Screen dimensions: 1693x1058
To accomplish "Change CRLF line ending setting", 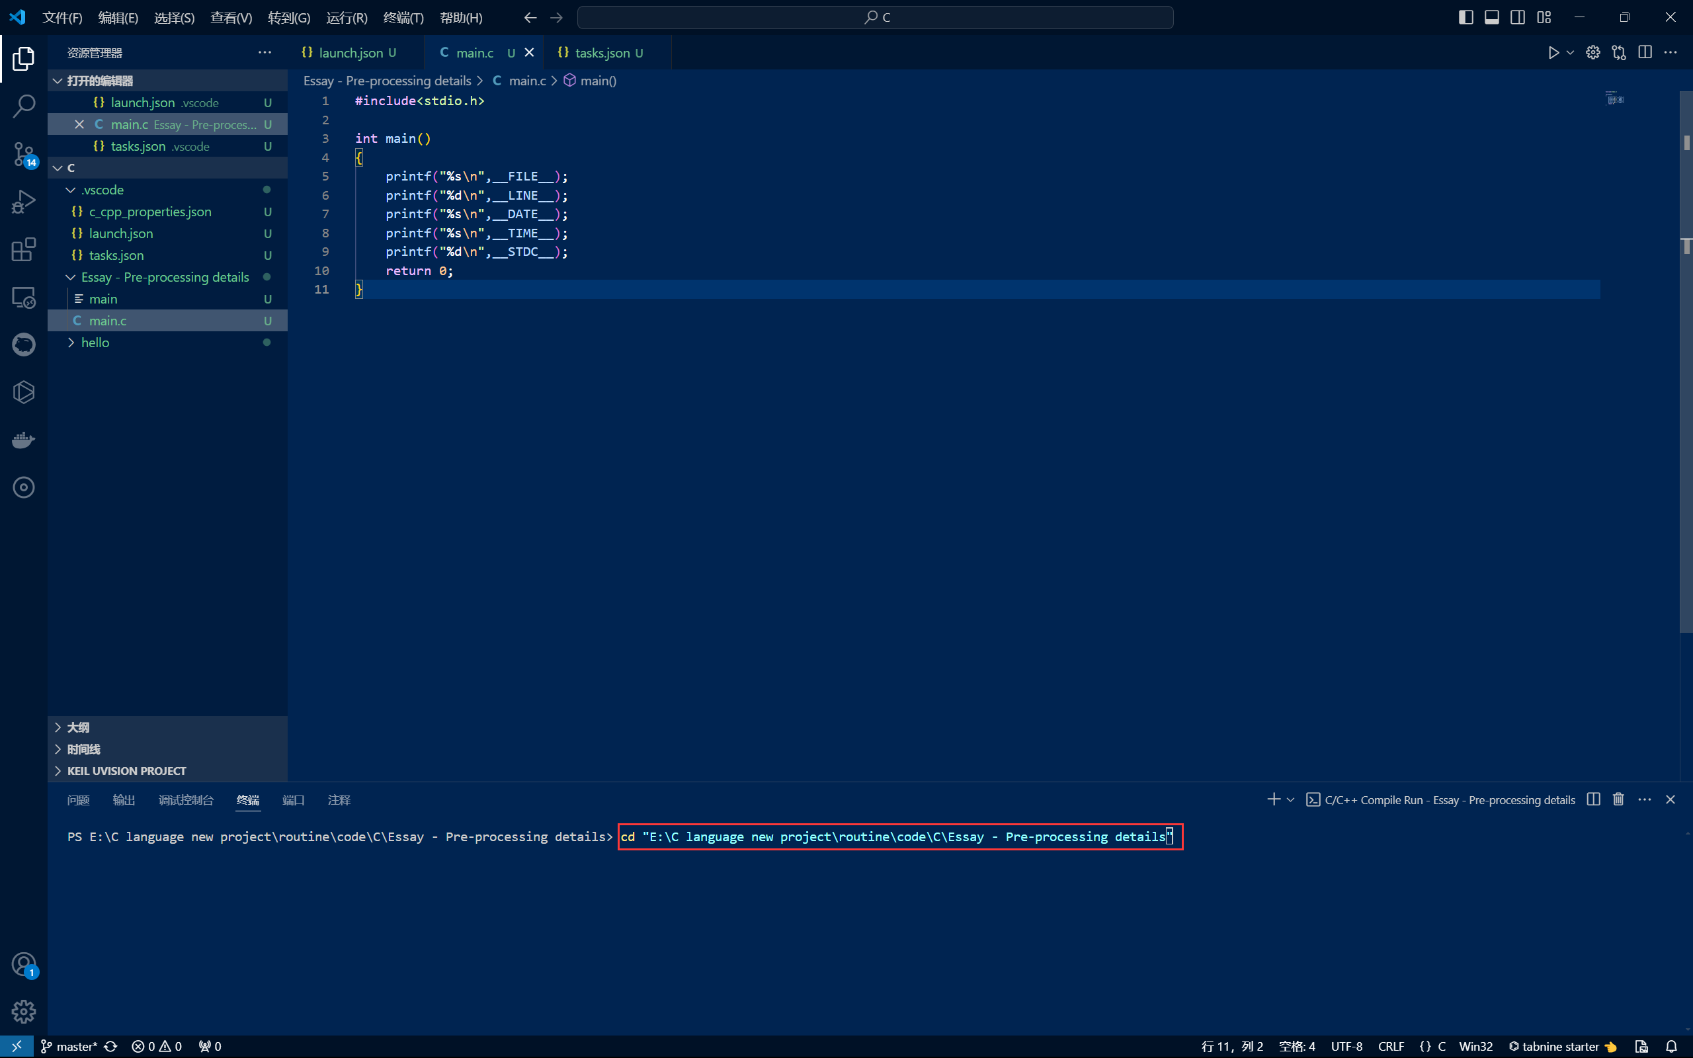I will [x=1391, y=1046].
